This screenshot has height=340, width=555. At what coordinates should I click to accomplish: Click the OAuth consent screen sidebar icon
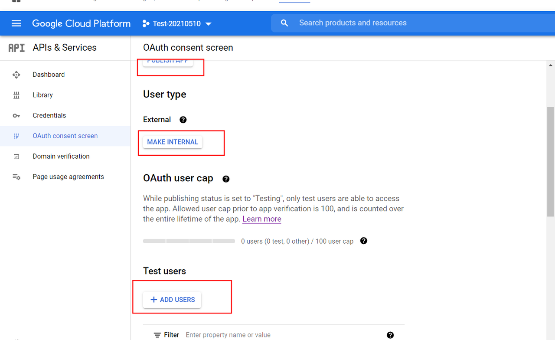(x=16, y=136)
